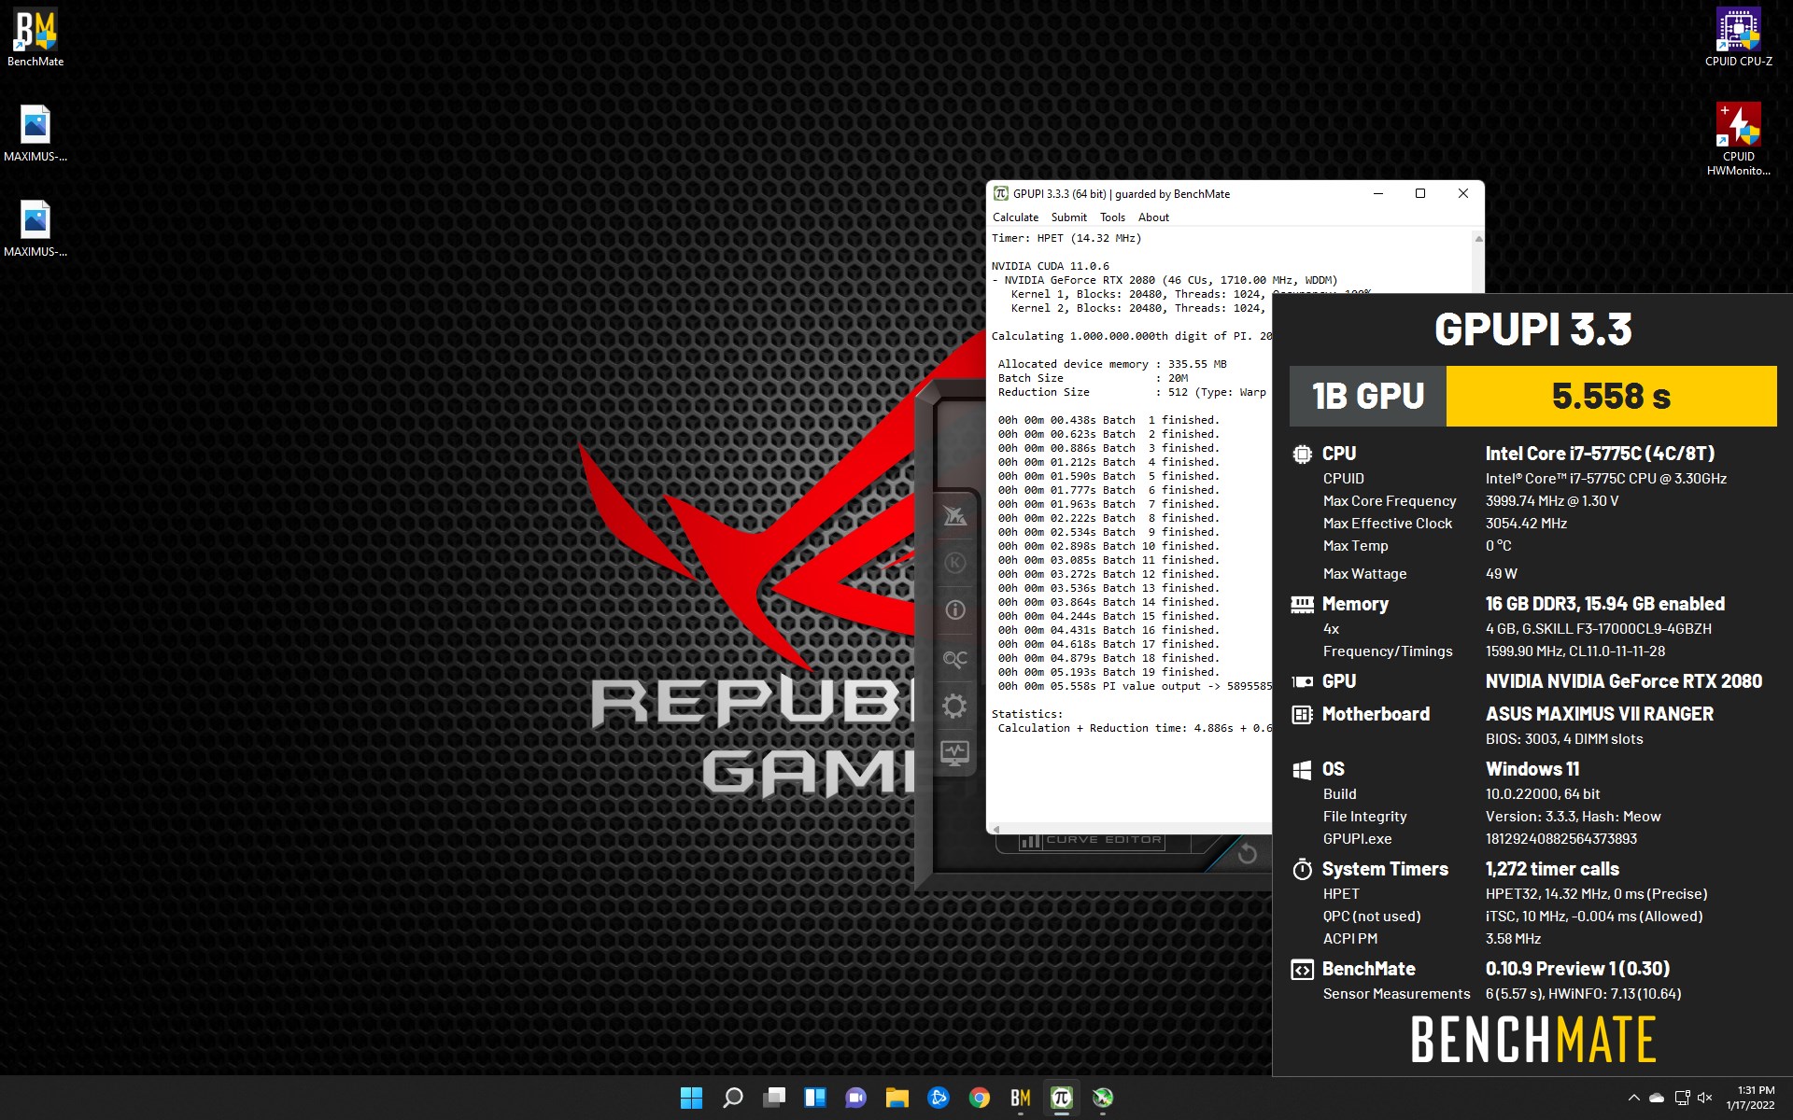Click '16 GB DDR3, 15.94 GB enabled' text
This screenshot has width=1793, height=1120.
coord(1604,604)
